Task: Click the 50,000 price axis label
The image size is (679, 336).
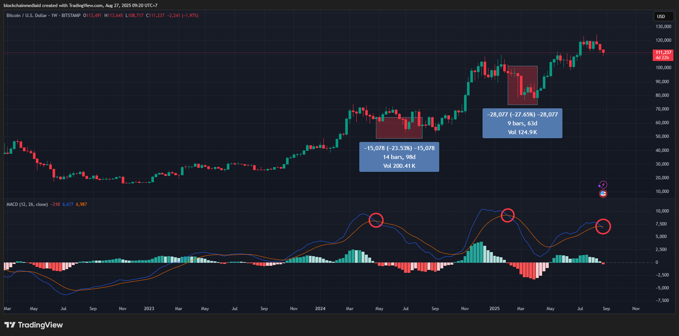Action: (x=662, y=136)
